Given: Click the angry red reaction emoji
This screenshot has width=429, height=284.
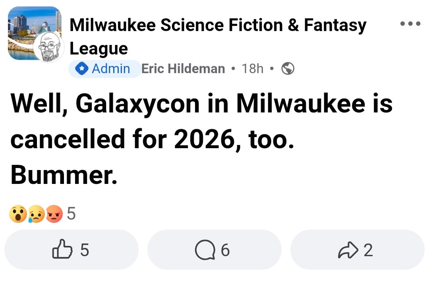Looking at the screenshot, I should [x=54, y=215].
